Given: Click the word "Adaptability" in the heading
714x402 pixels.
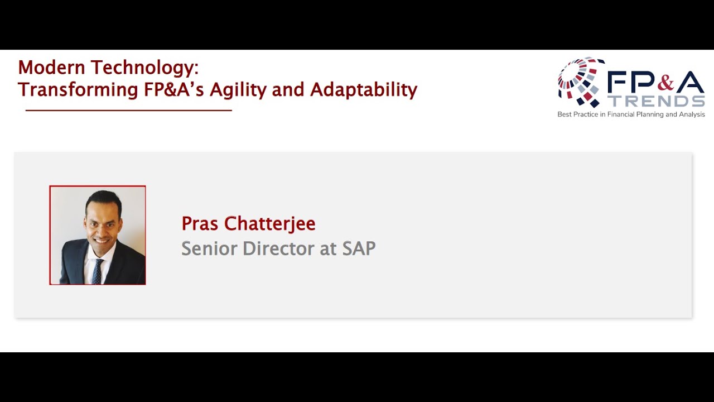Looking at the screenshot, I should 363,89.
